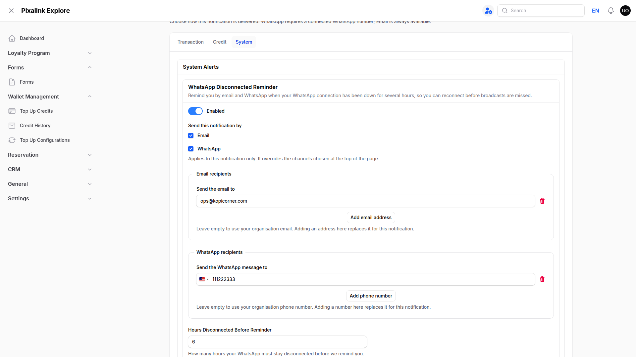Click the Dashboard home icon

[x=12, y=38]
